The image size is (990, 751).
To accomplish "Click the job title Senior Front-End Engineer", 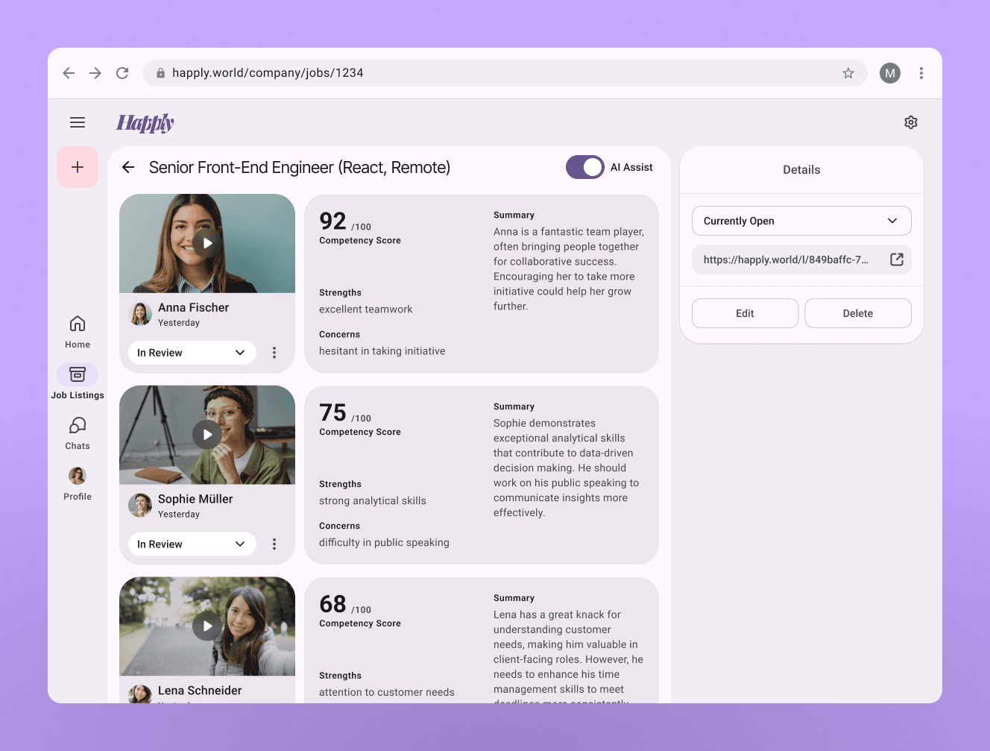I will click(x=300, y=167).
